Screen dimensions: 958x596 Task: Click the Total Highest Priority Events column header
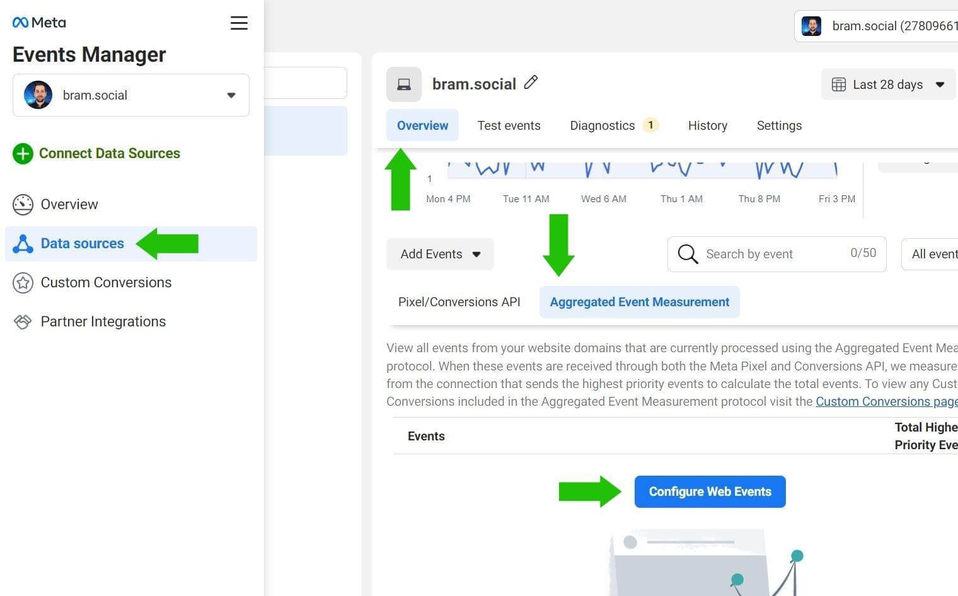coord(926,436)
